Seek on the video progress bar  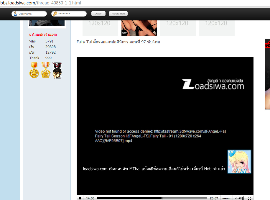pos(152,198)
